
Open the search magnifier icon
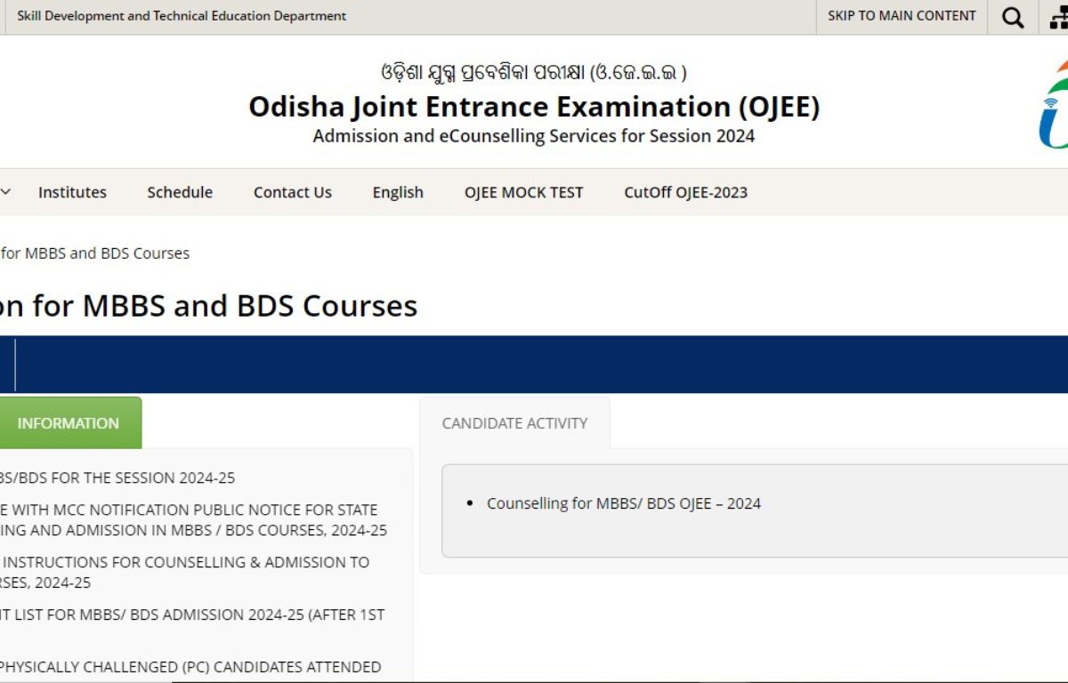pos(1013,17)
